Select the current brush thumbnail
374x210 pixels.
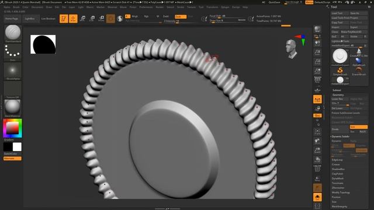point(13,33)
